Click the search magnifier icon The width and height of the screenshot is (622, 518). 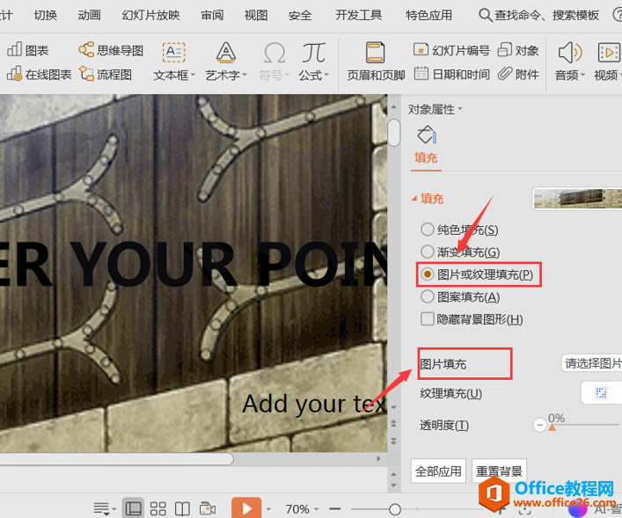[485, 15]
